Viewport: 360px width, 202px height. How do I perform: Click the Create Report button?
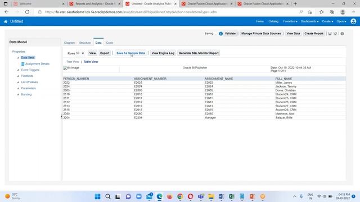(x=314, y=34)
